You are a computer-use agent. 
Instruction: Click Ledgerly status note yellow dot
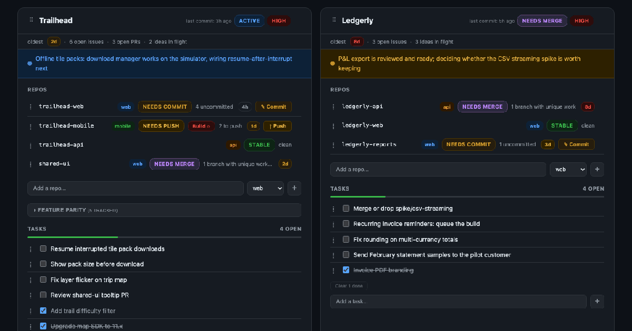[332, 64]
